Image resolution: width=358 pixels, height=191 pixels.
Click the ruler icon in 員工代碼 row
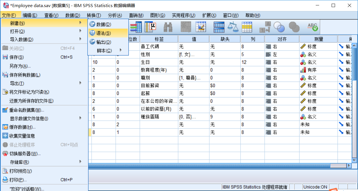click(x=303, y=46)
